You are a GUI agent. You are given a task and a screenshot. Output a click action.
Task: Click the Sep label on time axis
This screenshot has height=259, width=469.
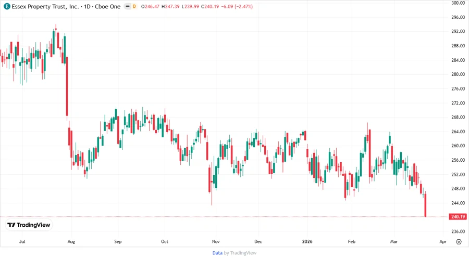[x=118, y=241]
